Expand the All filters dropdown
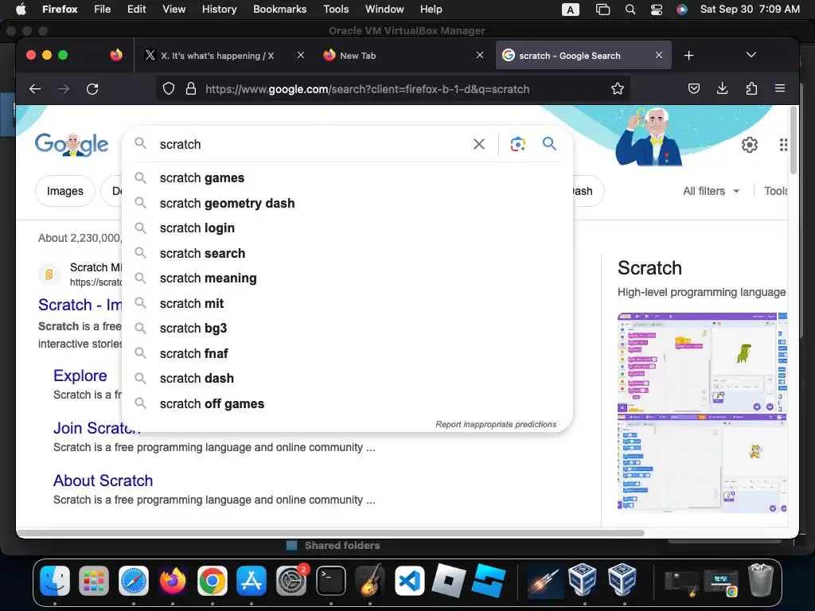This screenshot has width=815, height=611. click(x=711, y=191)
